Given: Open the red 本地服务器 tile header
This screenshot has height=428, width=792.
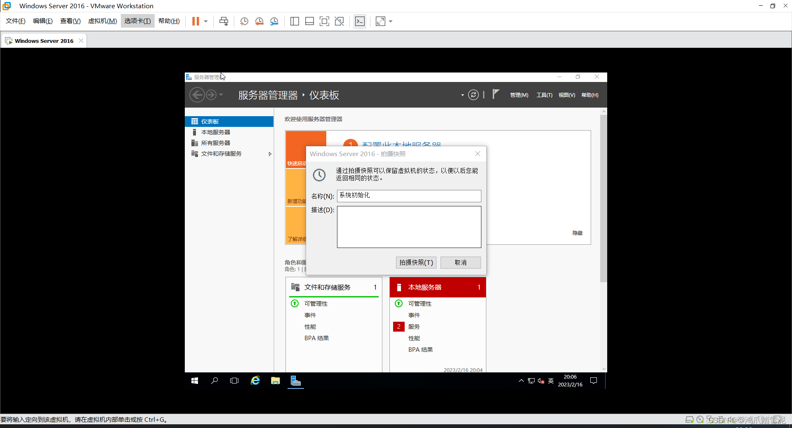Looking at the screenshot, I should click(438, 287).
